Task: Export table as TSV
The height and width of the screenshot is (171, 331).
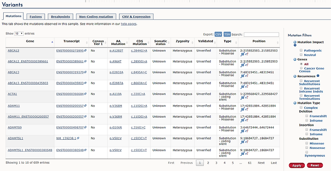Action: pyautogui.click(x=227, y=34)
